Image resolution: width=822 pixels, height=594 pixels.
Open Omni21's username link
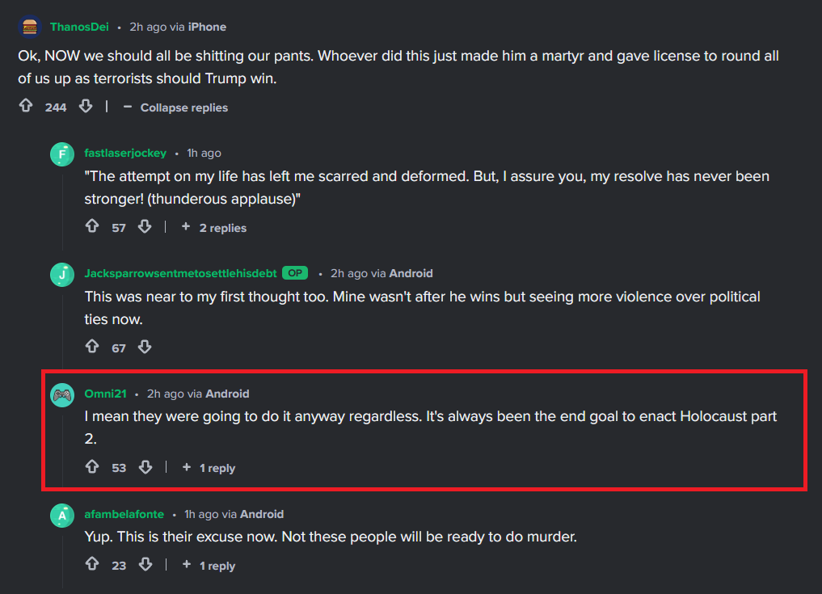105,394
